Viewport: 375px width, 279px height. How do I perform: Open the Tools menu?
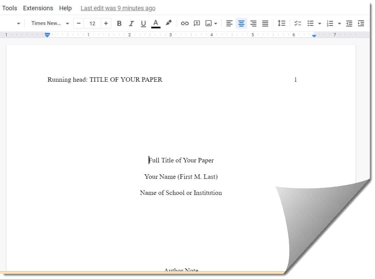pyautogui.click(x=9, y=8)
